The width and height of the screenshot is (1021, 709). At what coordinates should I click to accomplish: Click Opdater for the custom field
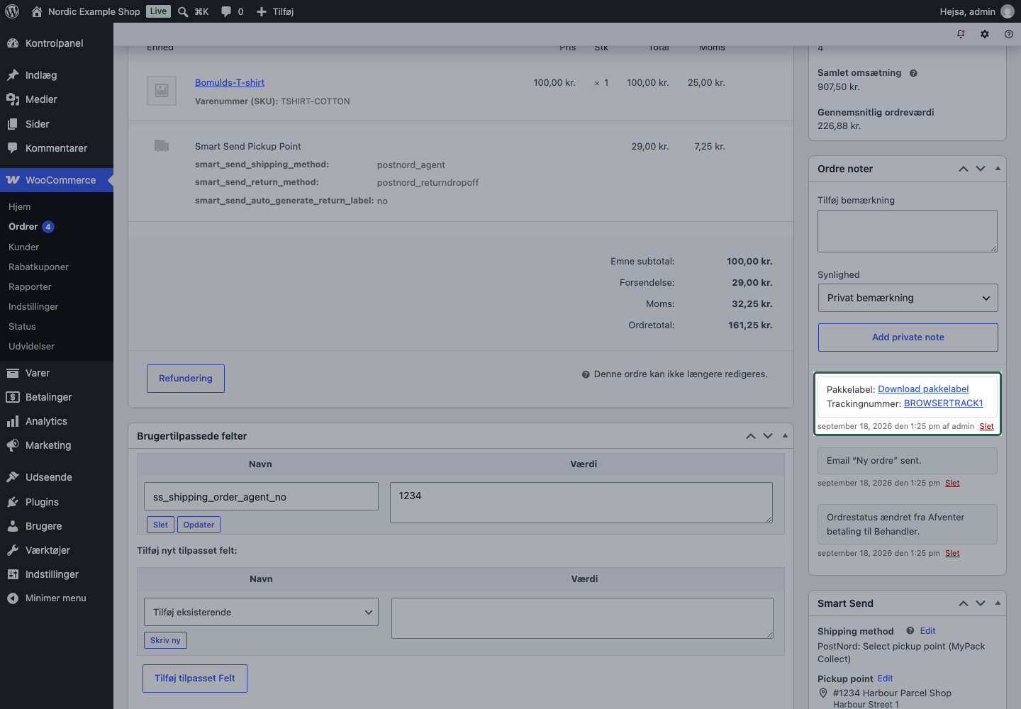199,525
